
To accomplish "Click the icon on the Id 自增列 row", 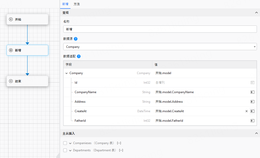I will [x=252, y=83].
